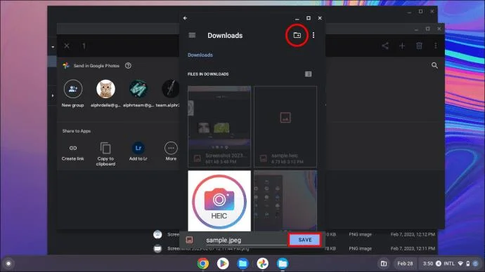
Task: Add the photo to Lightroom
Action: [x=138, y=151]
